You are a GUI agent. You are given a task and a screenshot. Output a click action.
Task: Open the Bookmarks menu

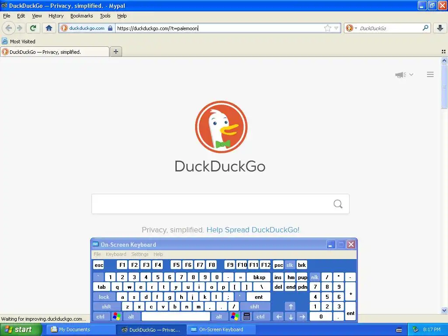point(81,16)
